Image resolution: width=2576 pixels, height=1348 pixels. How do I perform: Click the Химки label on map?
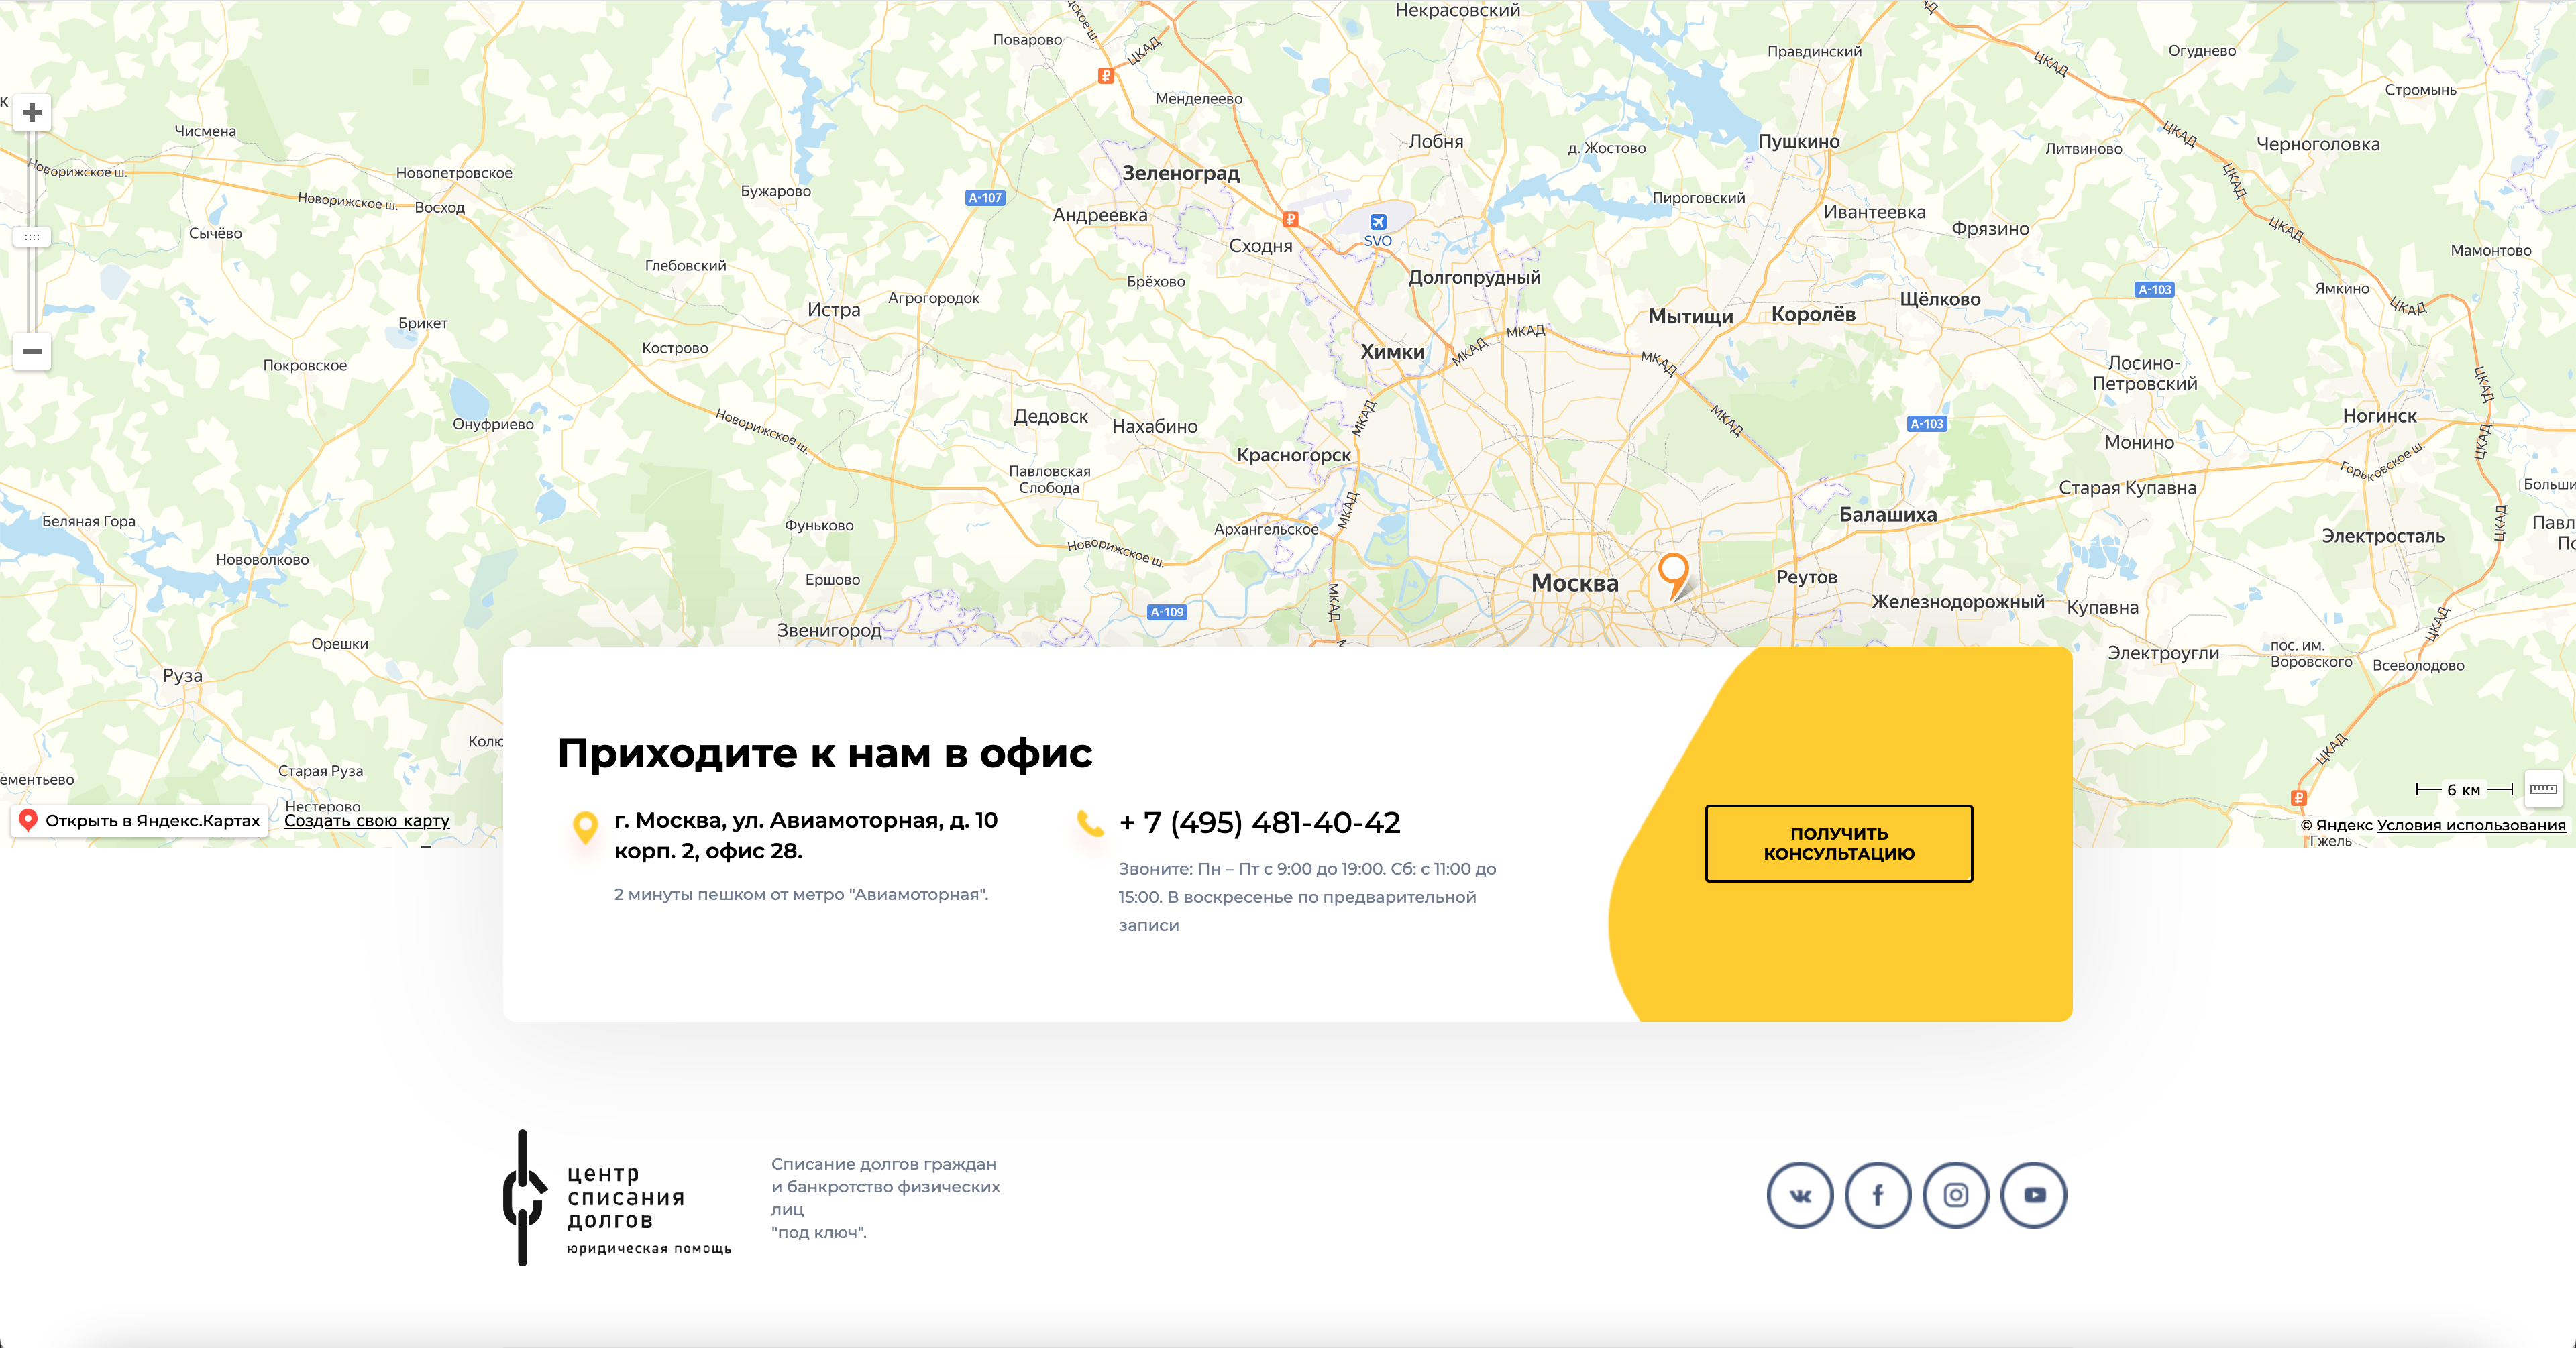(1393, 352)
